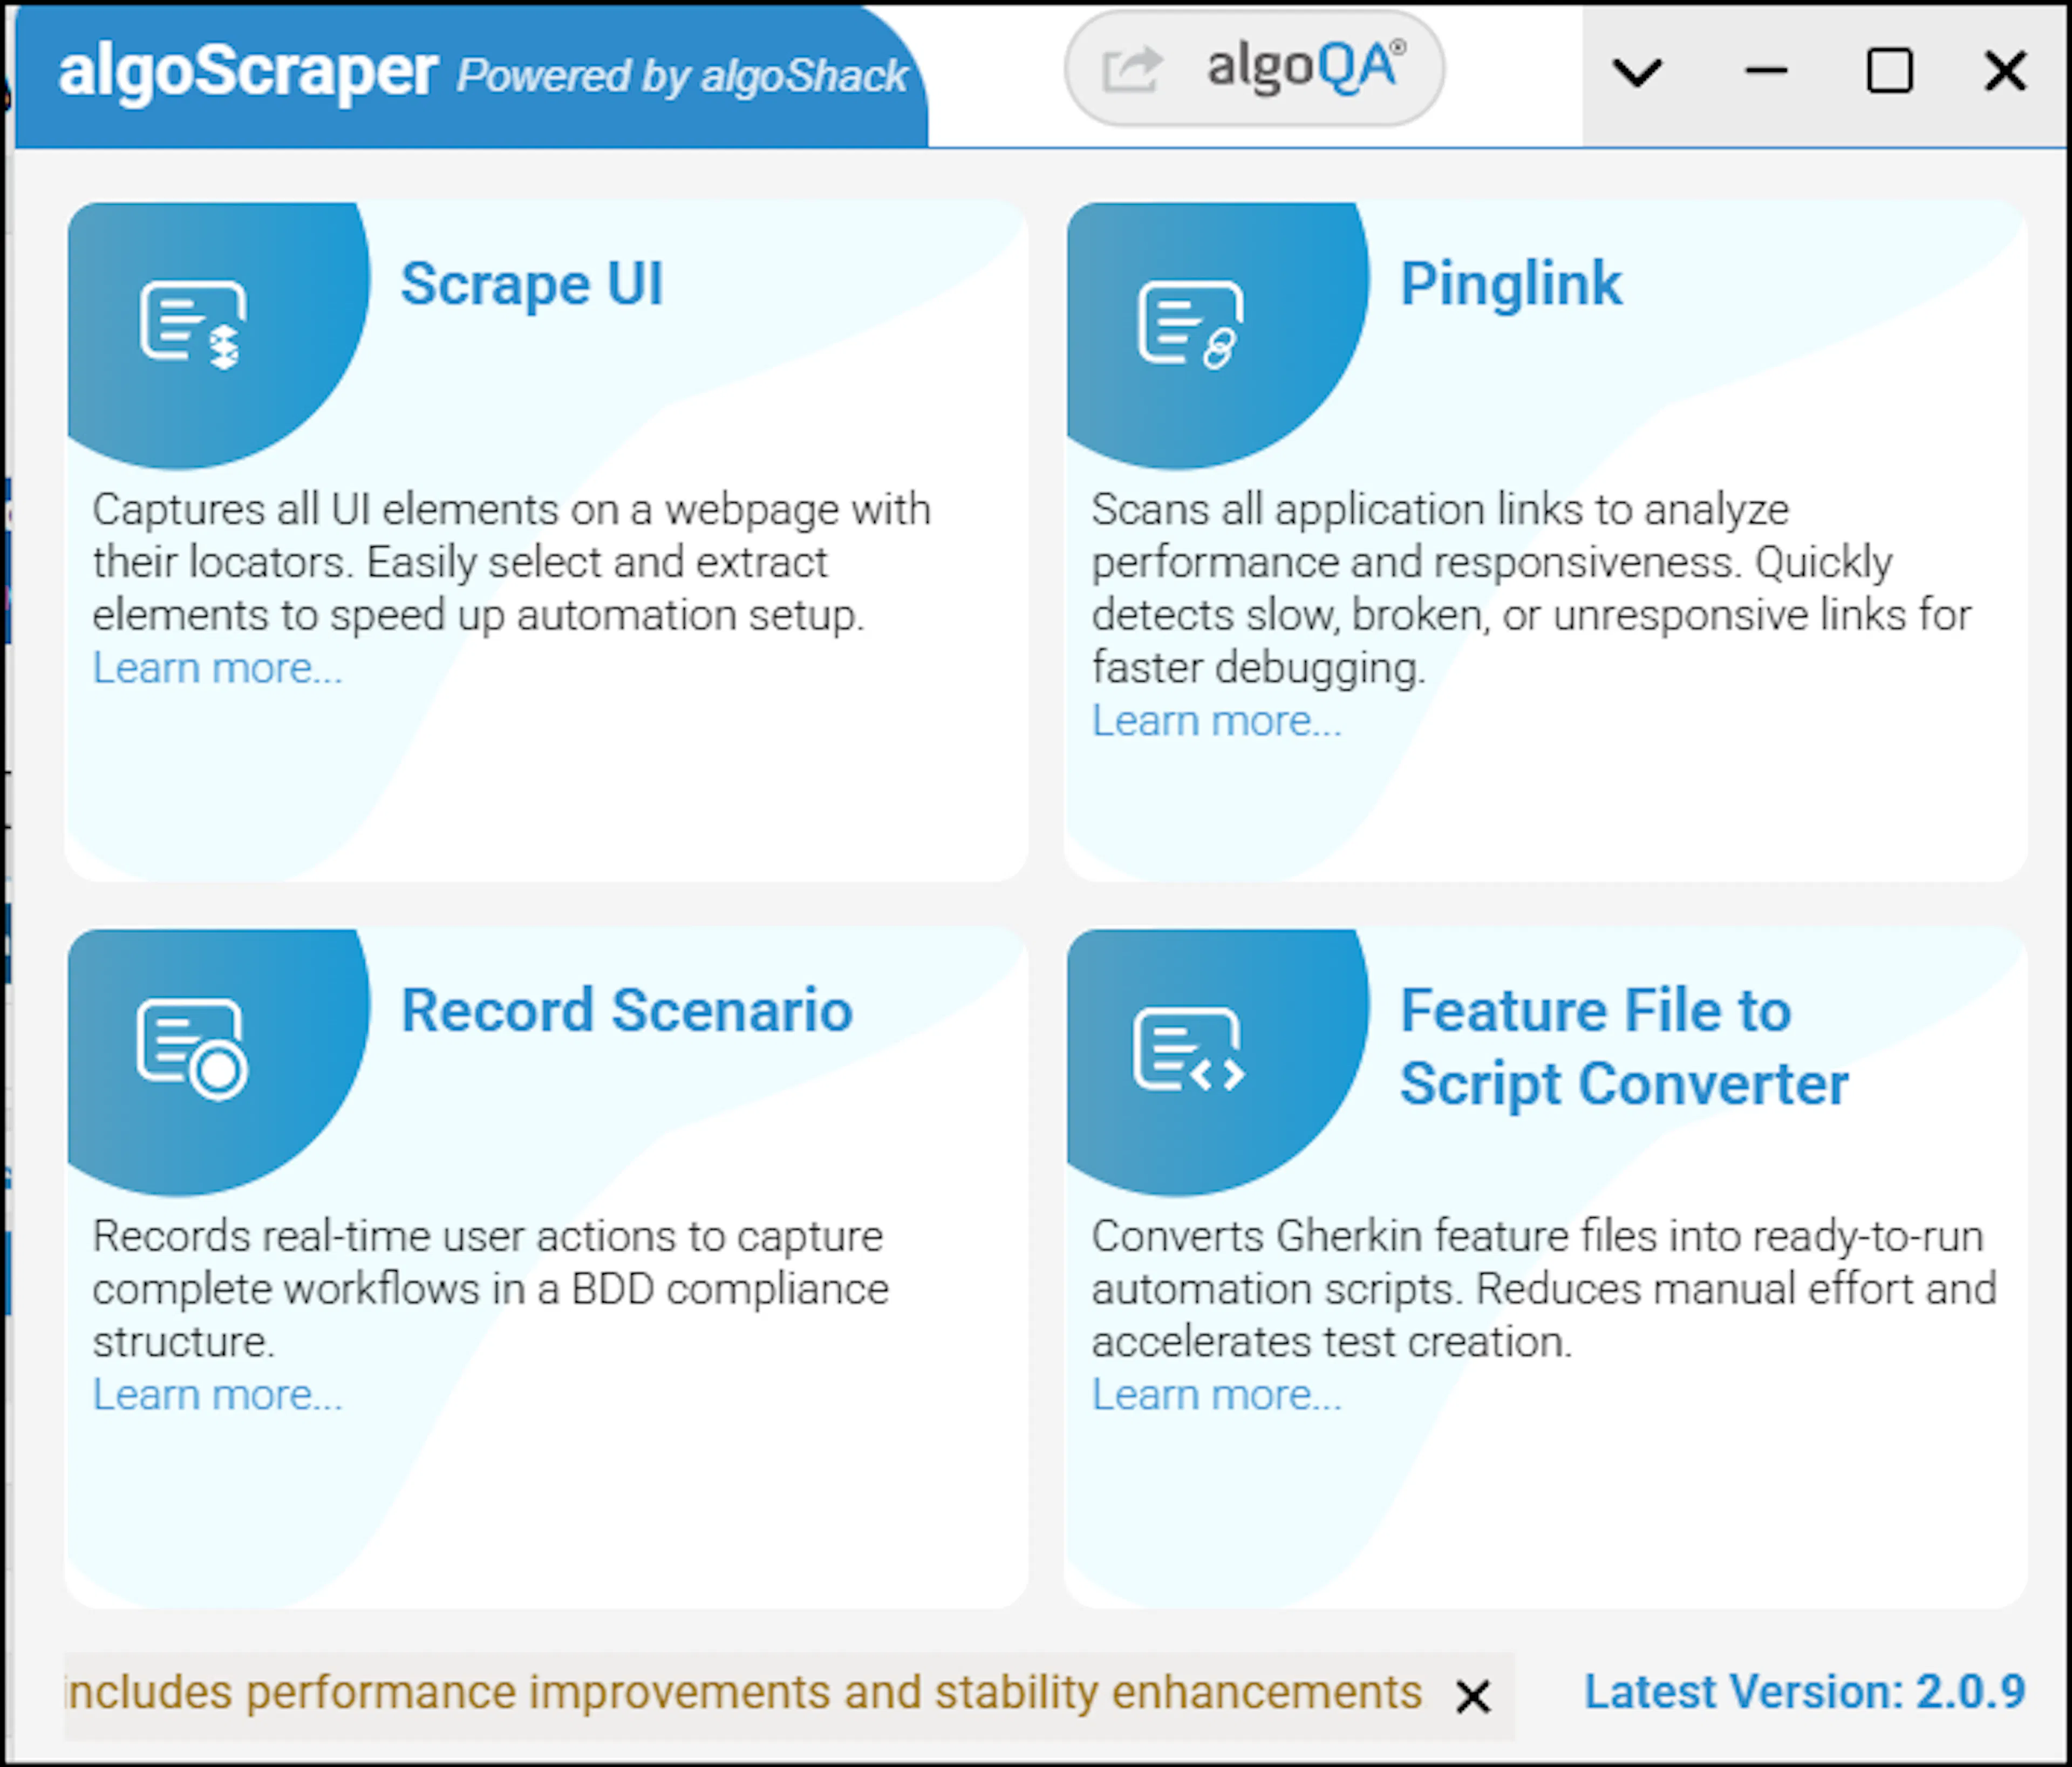This screenshot has height=1767, width=2072.
Task: Follow Learn more under Record Scenario
Action: [217, 1395]
